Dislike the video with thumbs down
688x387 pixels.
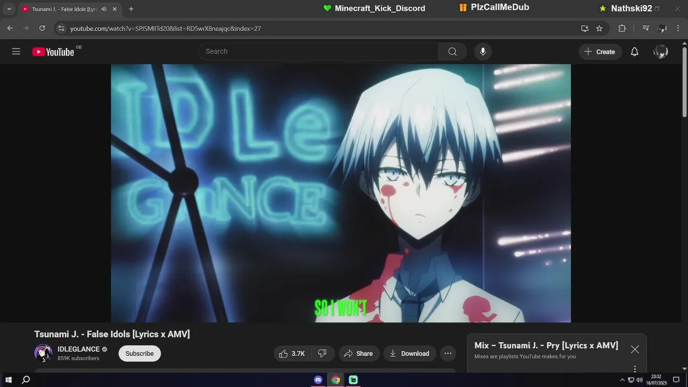[x=322, y=354]
